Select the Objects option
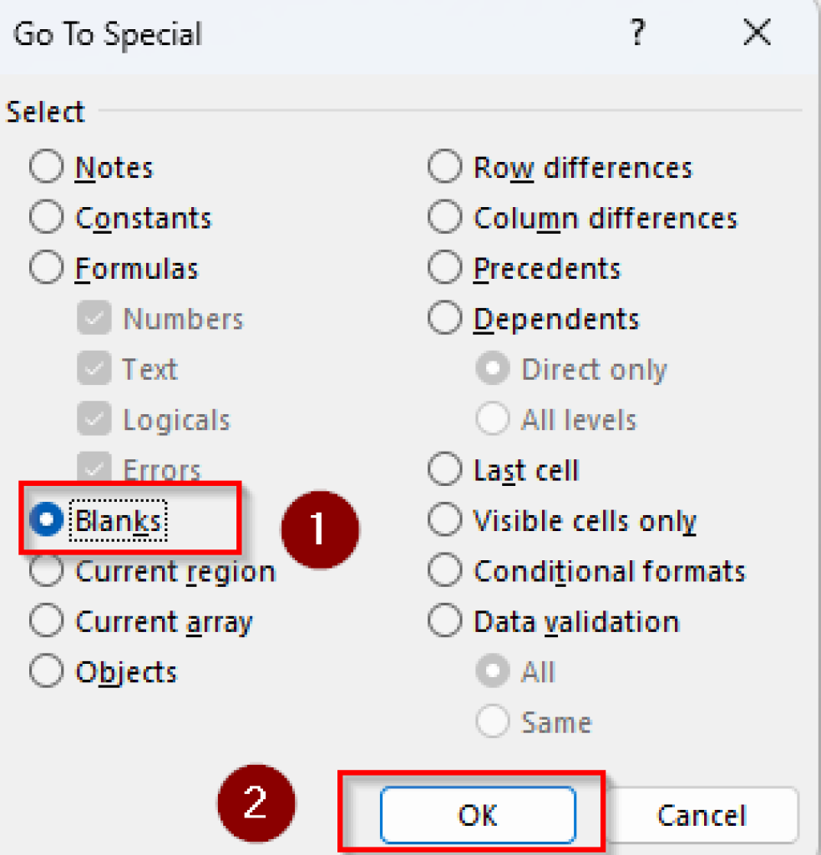 (46, 670)
